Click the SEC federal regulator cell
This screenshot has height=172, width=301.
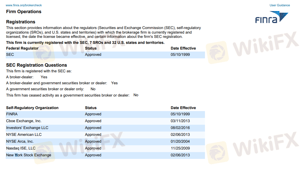pos(10,54)
